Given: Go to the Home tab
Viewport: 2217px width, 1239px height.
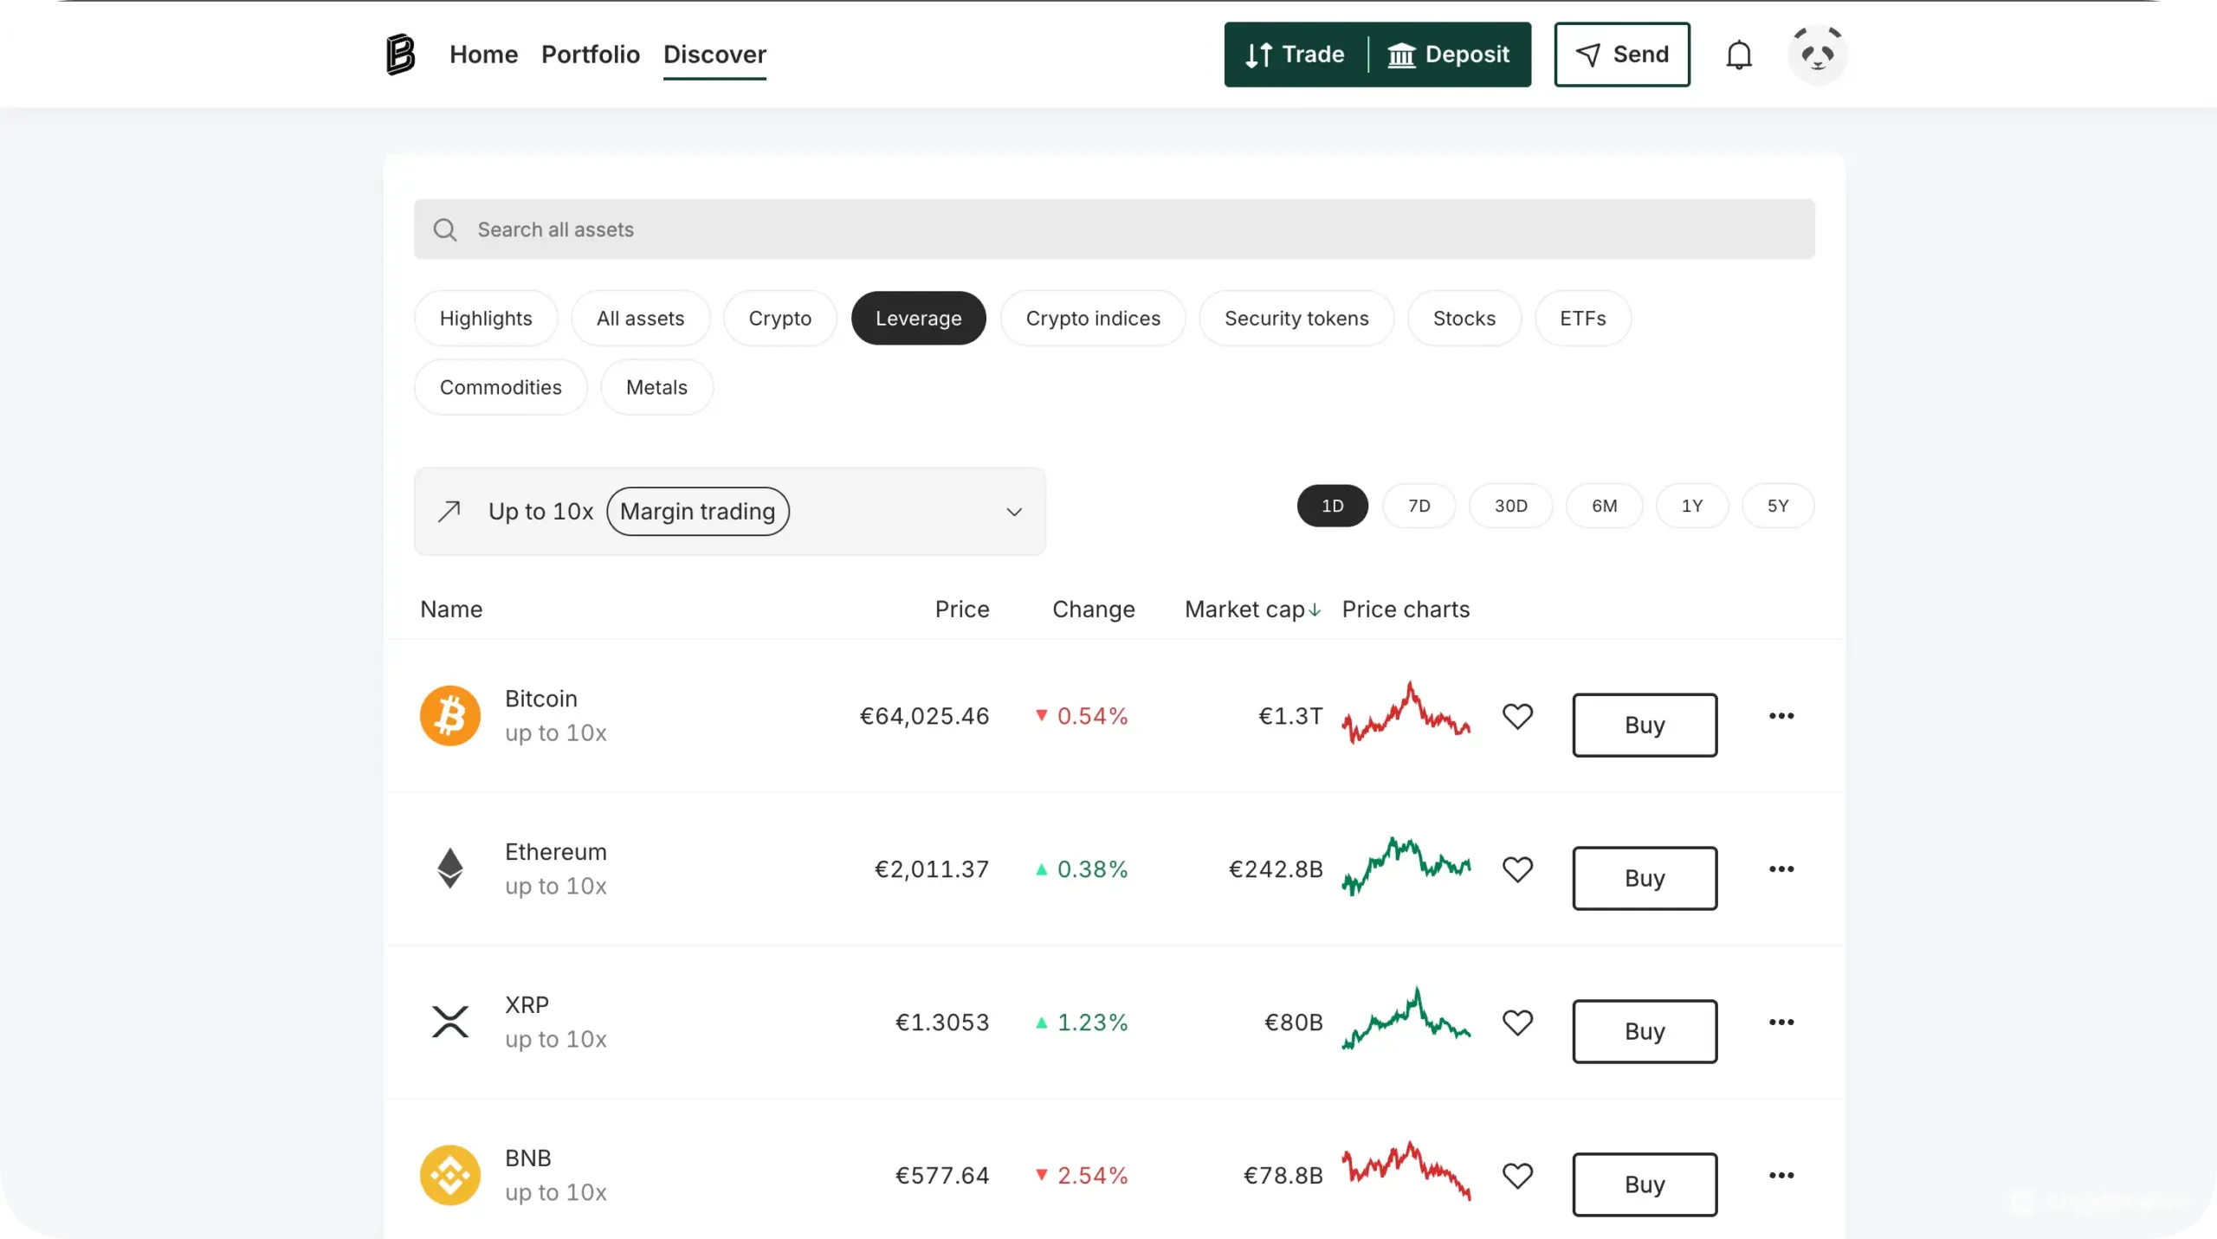Looking at the screenshot, I should (482, 54).
